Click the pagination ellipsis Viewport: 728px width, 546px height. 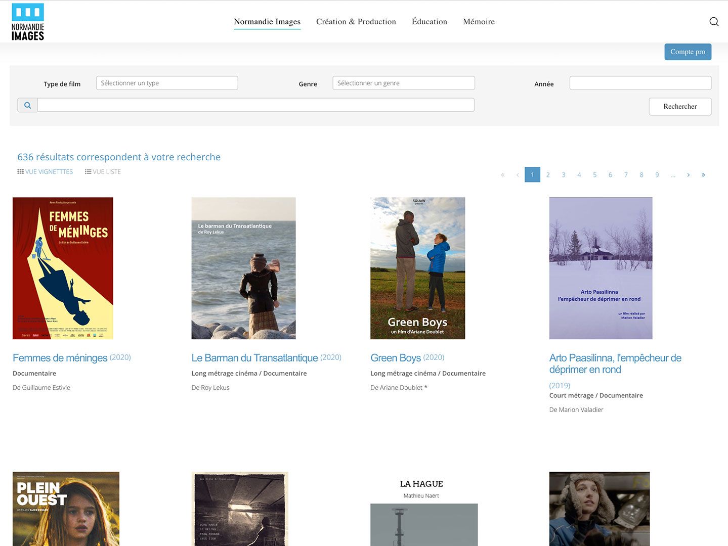pos(673,175)
